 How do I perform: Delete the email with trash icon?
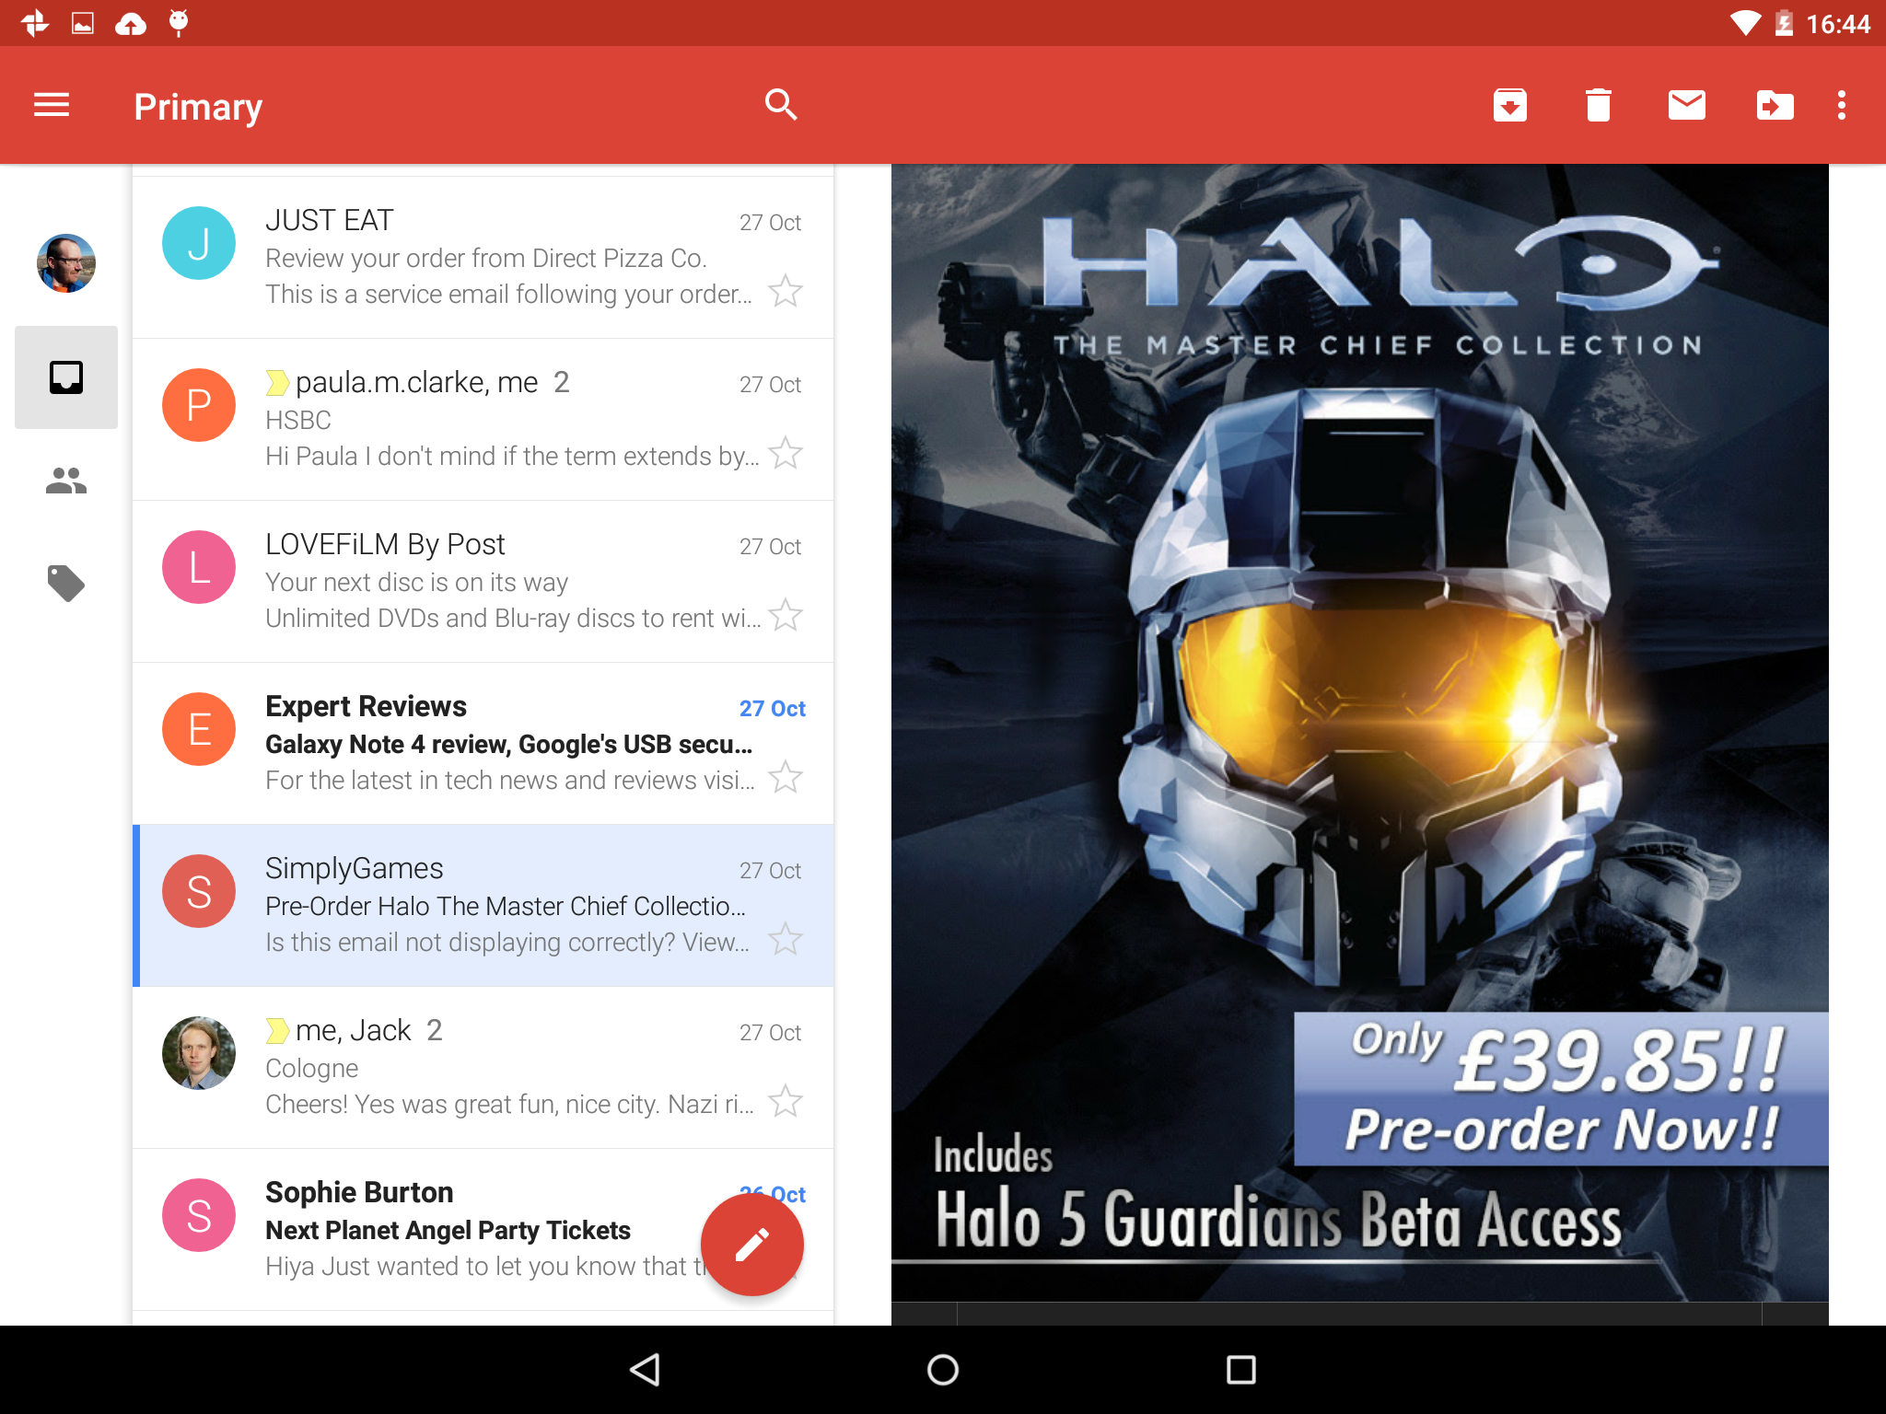point(1599,105)
